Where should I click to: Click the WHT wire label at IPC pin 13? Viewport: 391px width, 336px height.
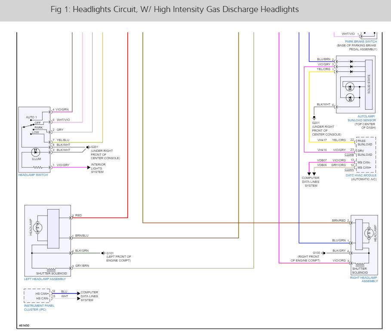tap(65, 296)
